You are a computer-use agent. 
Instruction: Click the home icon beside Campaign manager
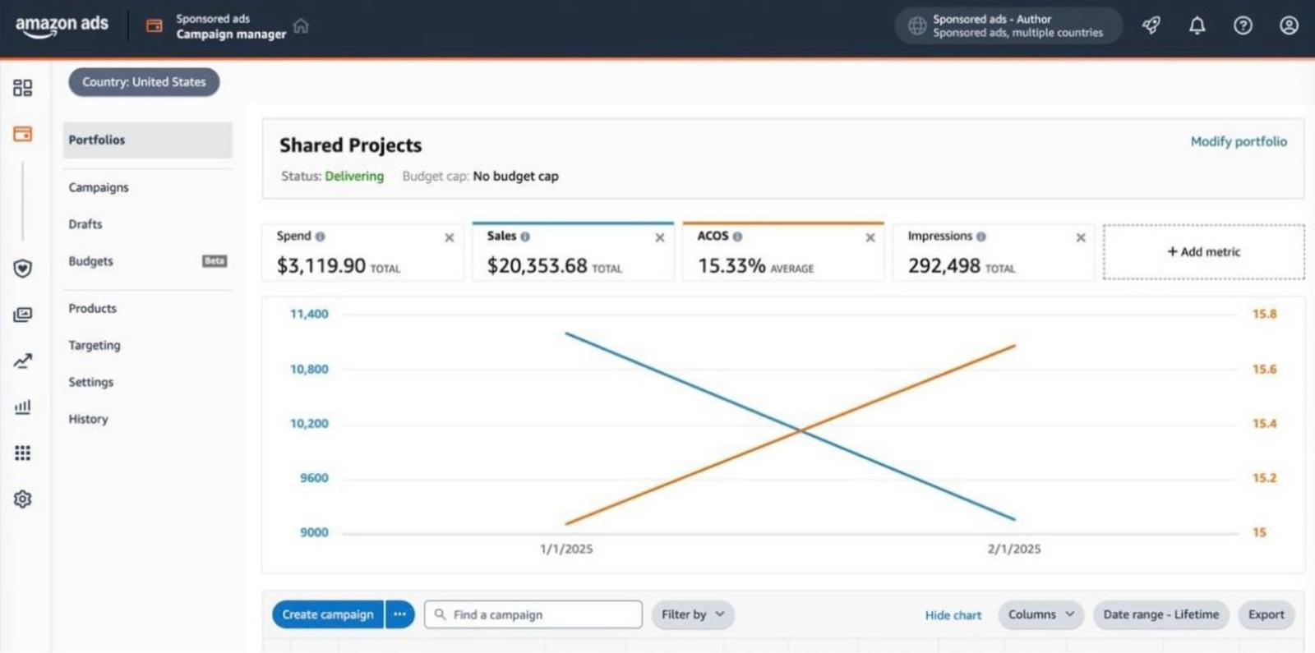[x=301, y=26]
